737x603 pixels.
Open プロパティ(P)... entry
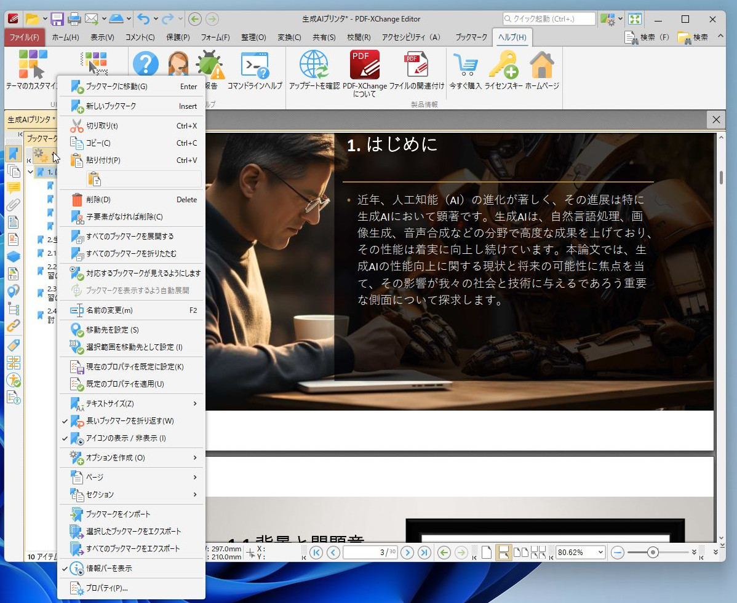pyautogui.click(x=132, y=588)
